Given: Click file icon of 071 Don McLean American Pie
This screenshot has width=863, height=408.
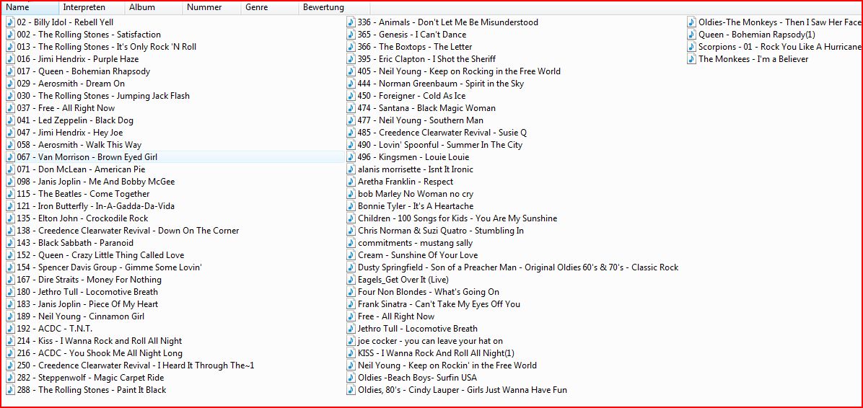Looking at the screenshot, I should (10, 169).
